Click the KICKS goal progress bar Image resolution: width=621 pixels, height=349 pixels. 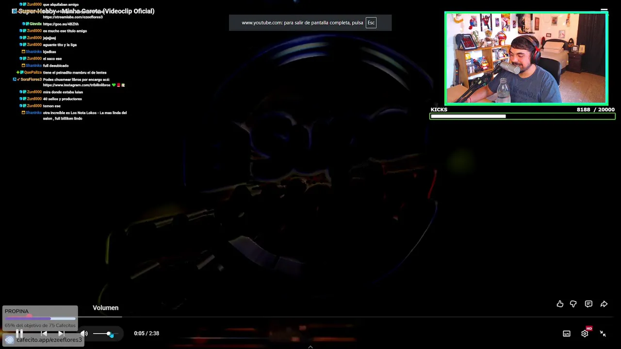pos(523,116)
